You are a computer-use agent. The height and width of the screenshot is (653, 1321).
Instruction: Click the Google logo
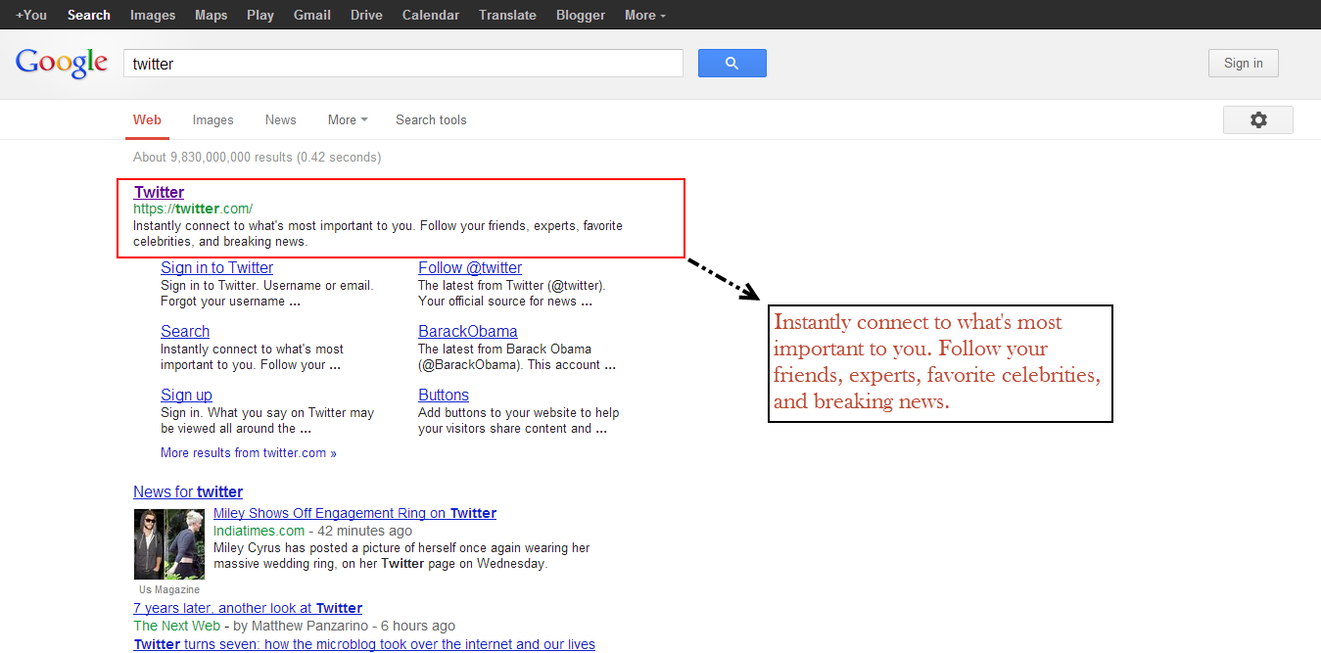(62, 63)
